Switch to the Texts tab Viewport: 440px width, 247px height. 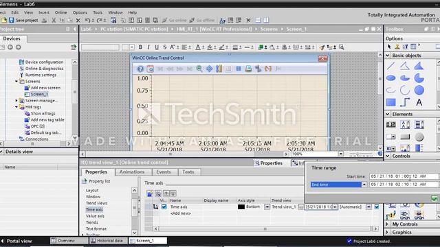[188, 172]
